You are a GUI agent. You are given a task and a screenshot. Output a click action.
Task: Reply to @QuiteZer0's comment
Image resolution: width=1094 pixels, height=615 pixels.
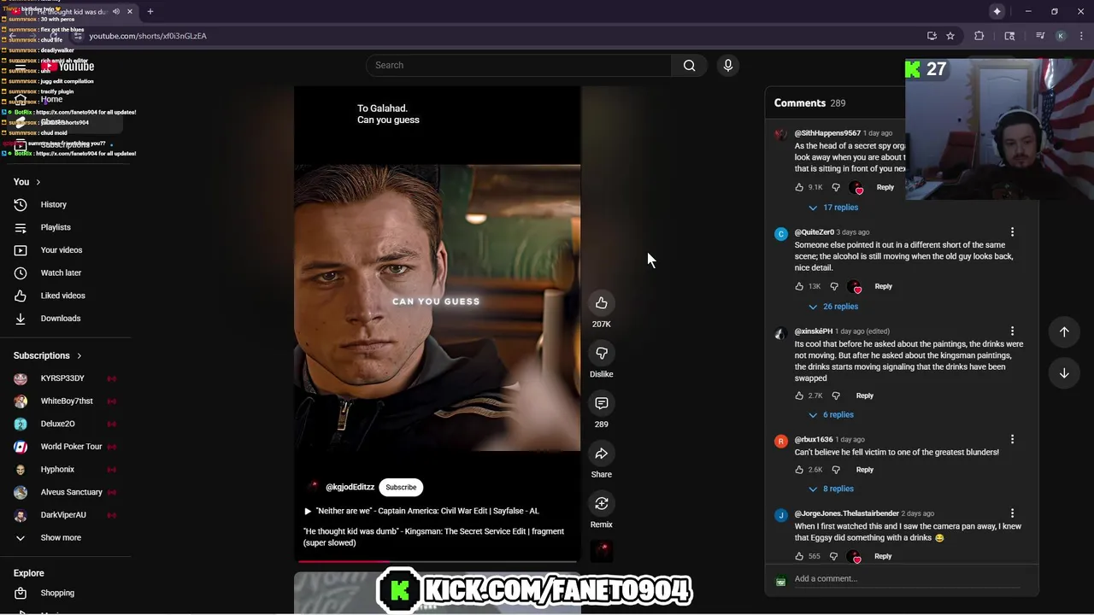click(x=883, y=286)
